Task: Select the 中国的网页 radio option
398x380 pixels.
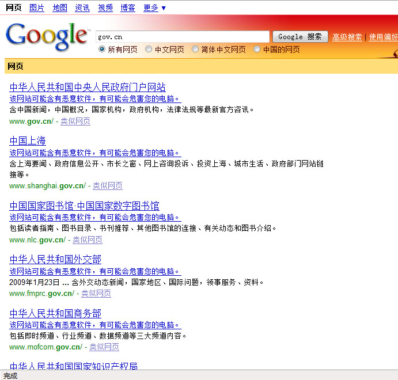Action: 257,50
